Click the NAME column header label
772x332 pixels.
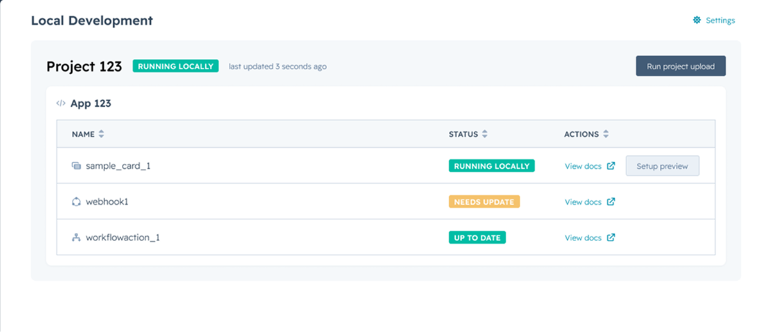coord(83,134)
